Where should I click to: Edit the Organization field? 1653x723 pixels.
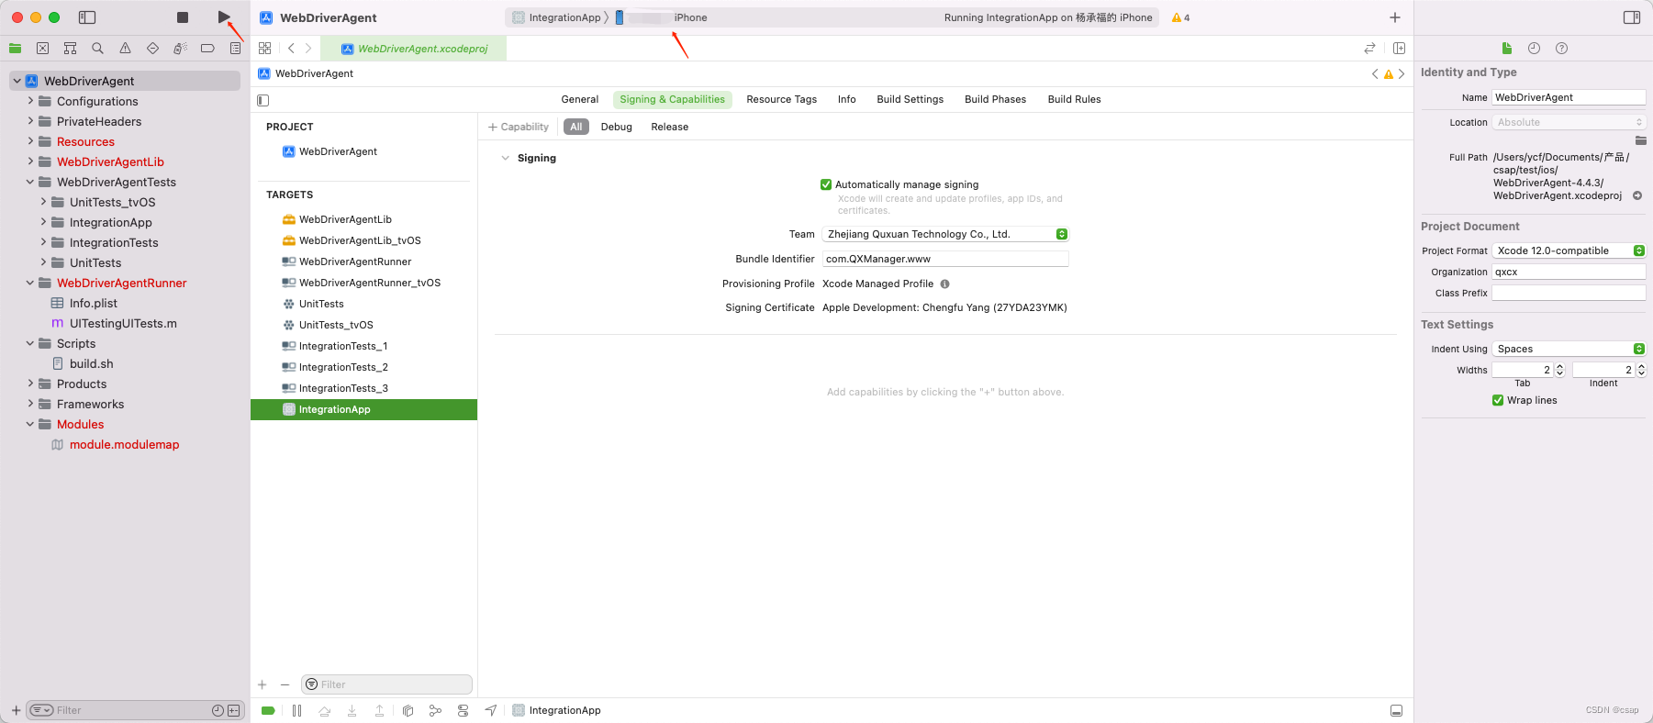coord(1569,272)
